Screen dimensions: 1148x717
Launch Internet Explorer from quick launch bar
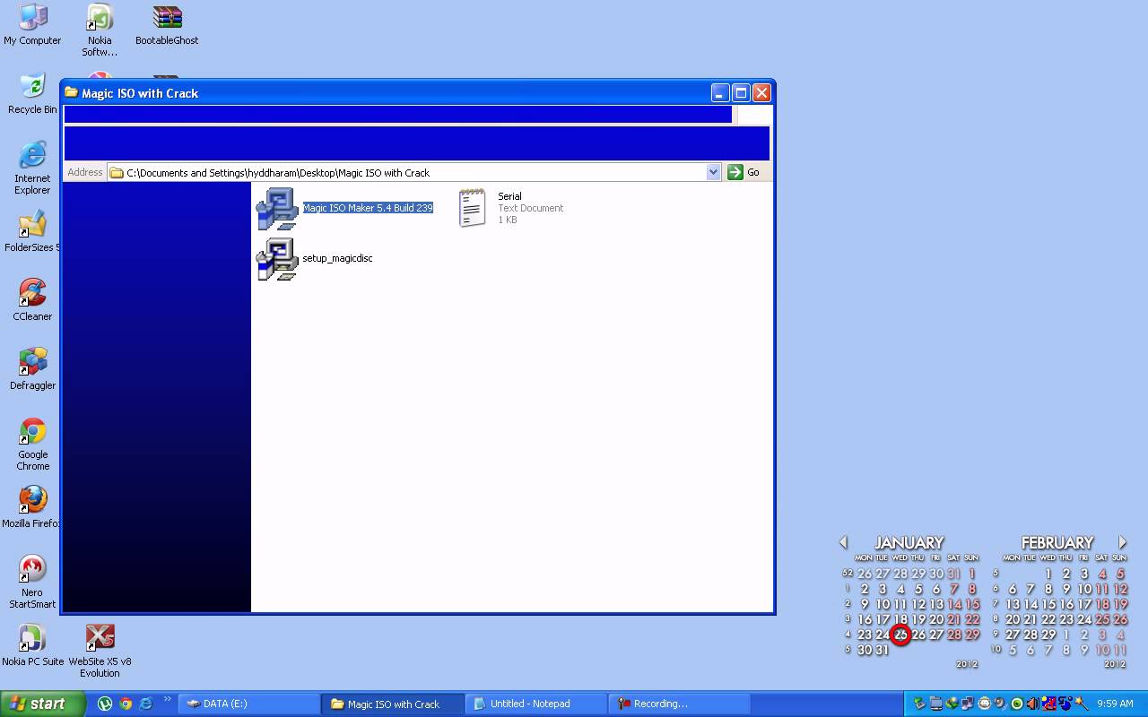pyautogui.click(x=145, y=704)
